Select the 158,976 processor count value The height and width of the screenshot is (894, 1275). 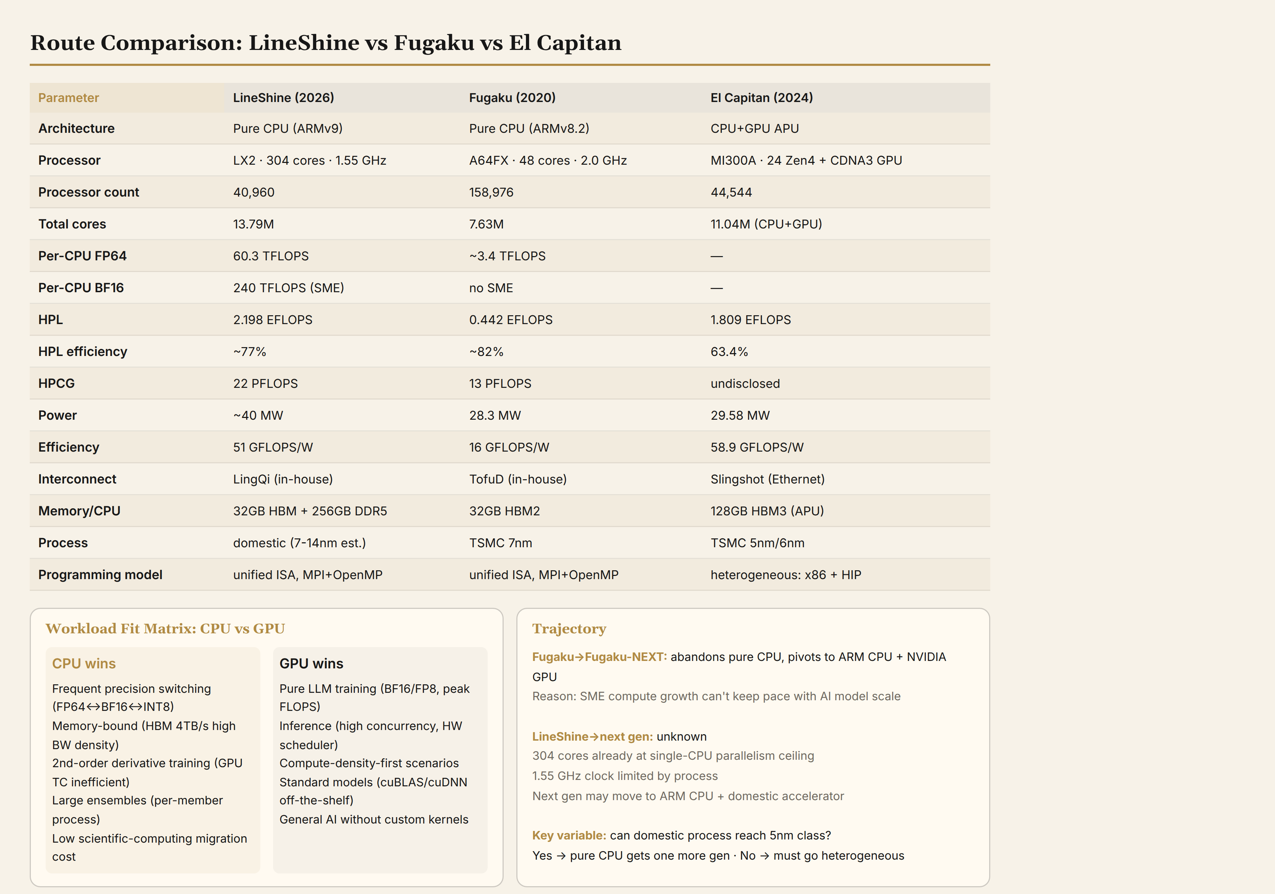click(491, 192)
